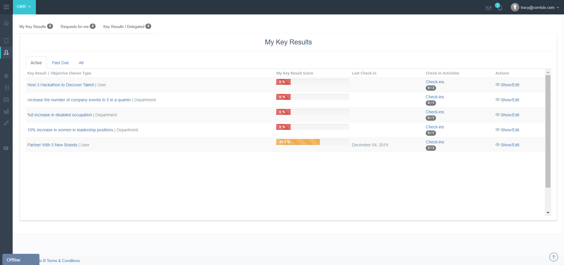The image size is (564, 265).
Task: Open the notifications bell
Action: tap(500, 8)
